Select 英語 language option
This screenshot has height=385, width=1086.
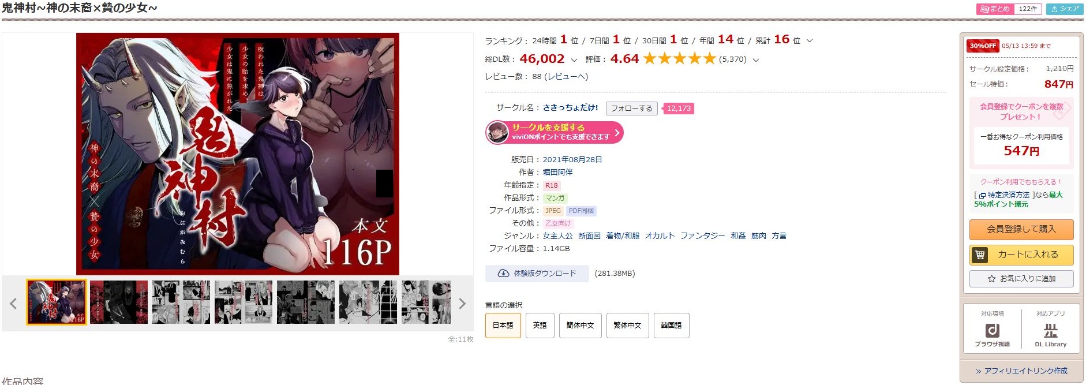[540, 326]
